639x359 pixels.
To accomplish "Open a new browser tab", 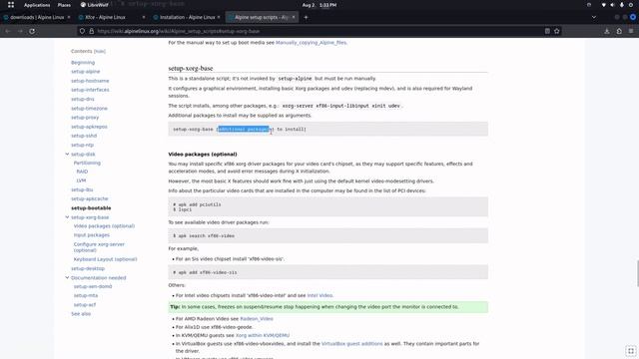I will click(307, 18).
